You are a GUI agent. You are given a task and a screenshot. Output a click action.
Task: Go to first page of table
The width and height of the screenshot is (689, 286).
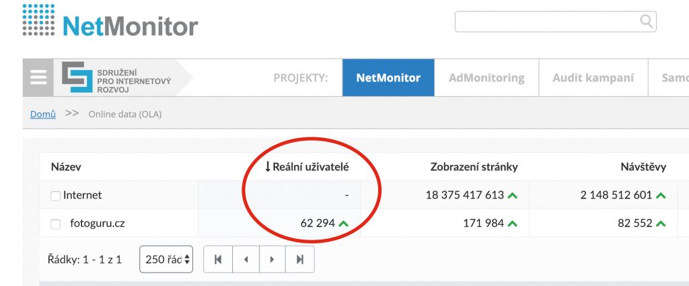pos(219,259)
